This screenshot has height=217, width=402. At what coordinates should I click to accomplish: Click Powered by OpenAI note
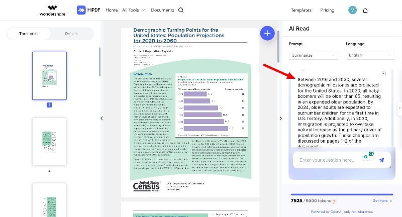pyautogui.click(x=342, y=211)
